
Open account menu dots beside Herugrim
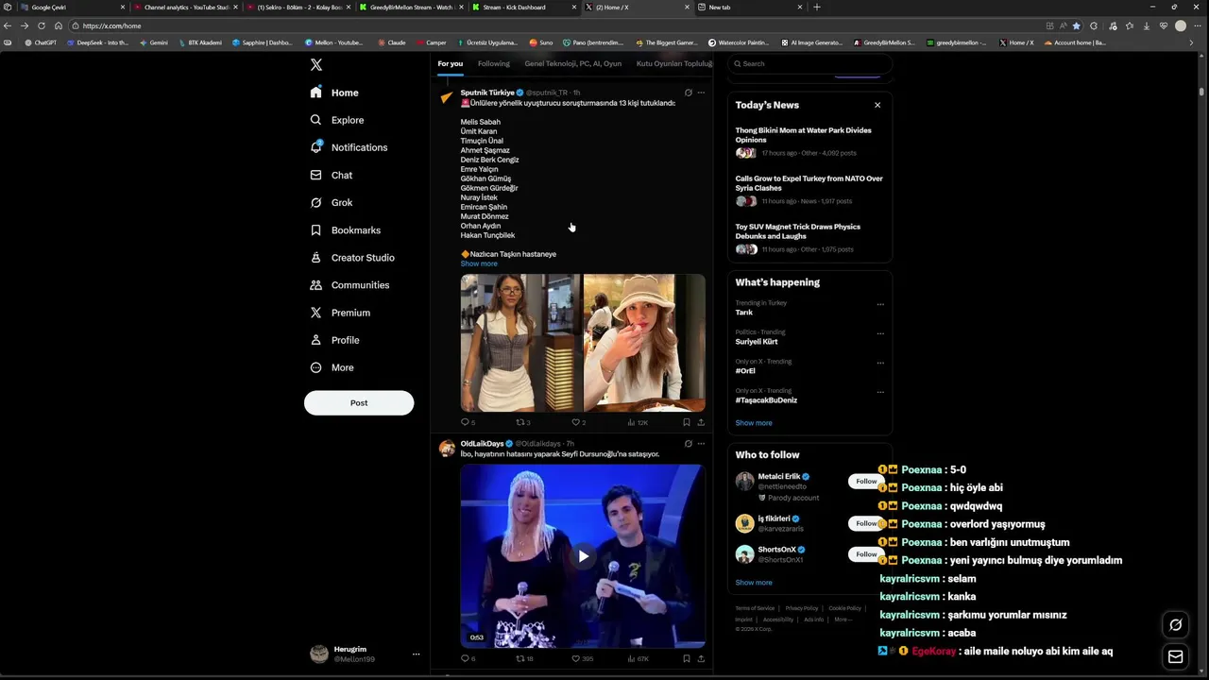point(416,654)
